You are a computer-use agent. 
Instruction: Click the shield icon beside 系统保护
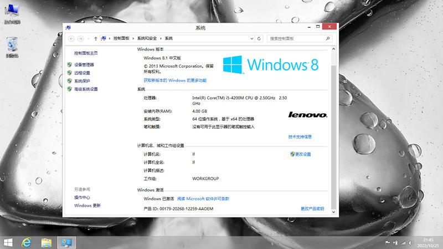(x=70, y=81)
